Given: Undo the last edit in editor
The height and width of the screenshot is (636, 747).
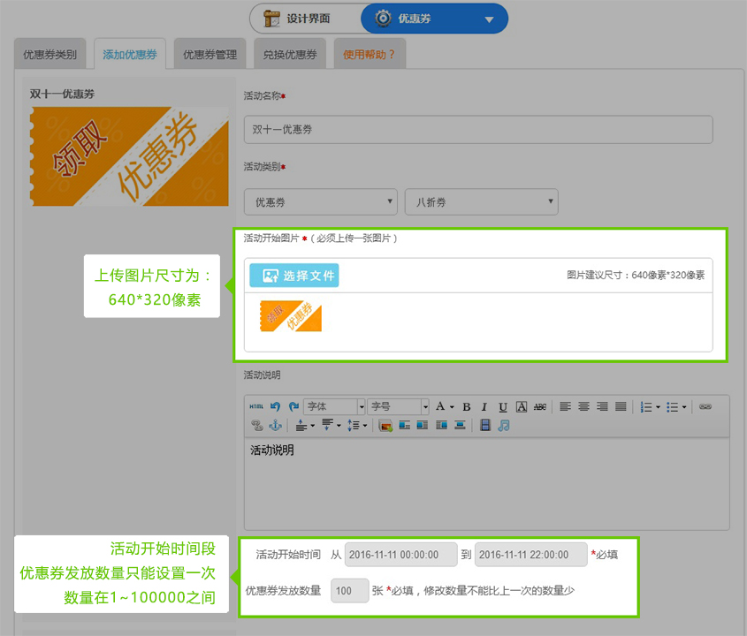Looking at the screenshot, I should click(x=275, y=407).
